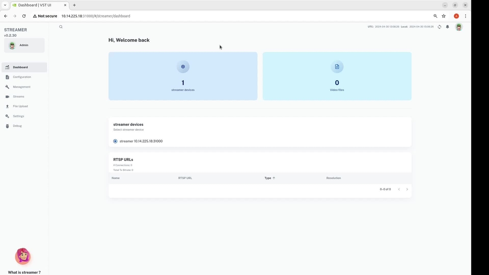Click the refresh sync icon near timestamps

click(x=439, y=27)
